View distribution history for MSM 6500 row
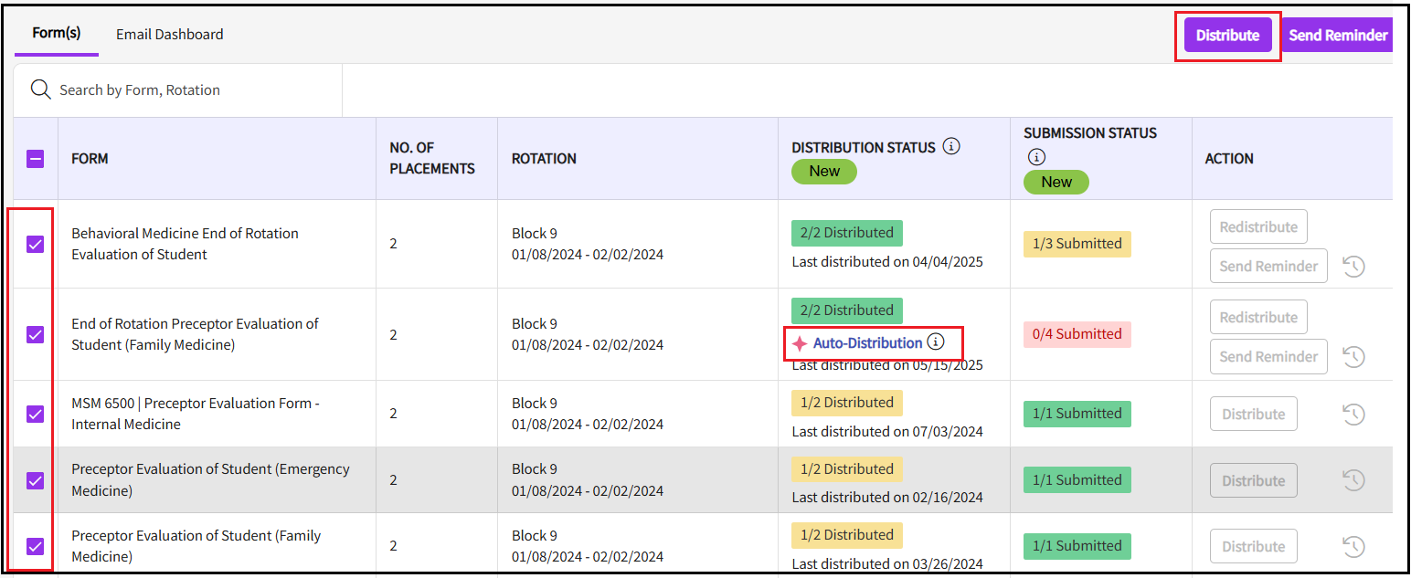 [1353, 415]
